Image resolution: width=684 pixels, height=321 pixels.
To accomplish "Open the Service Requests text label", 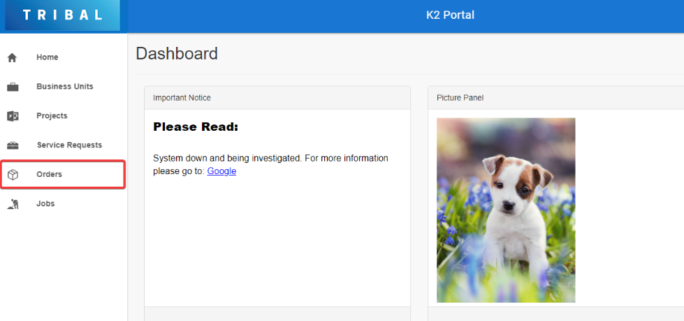I will pyautogui.click(x=69, y=145).
